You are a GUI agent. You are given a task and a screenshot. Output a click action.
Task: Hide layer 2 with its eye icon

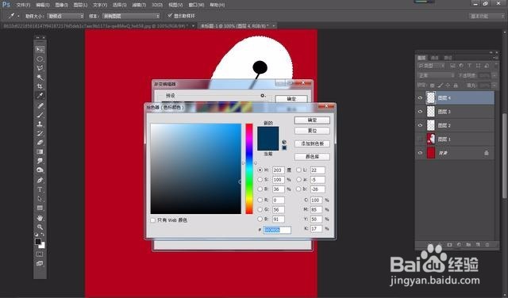coord(420,125)
